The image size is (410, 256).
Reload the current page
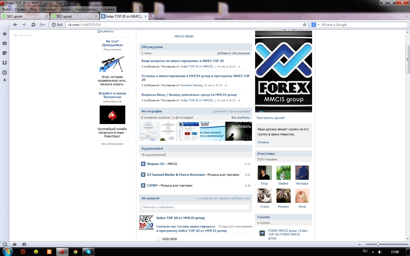(x=33, y=25)
